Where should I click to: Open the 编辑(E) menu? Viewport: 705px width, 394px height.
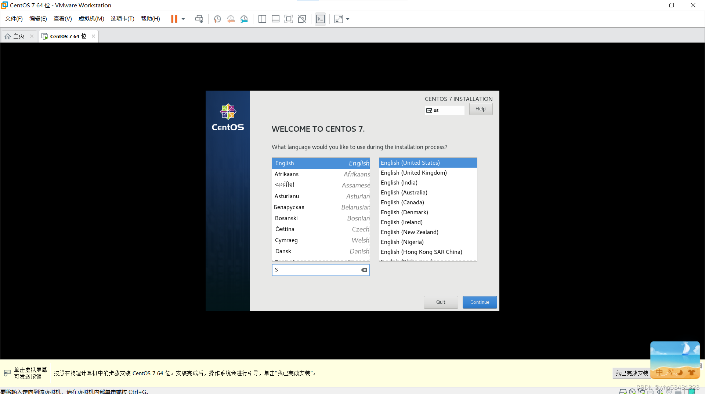pos(38,19)
